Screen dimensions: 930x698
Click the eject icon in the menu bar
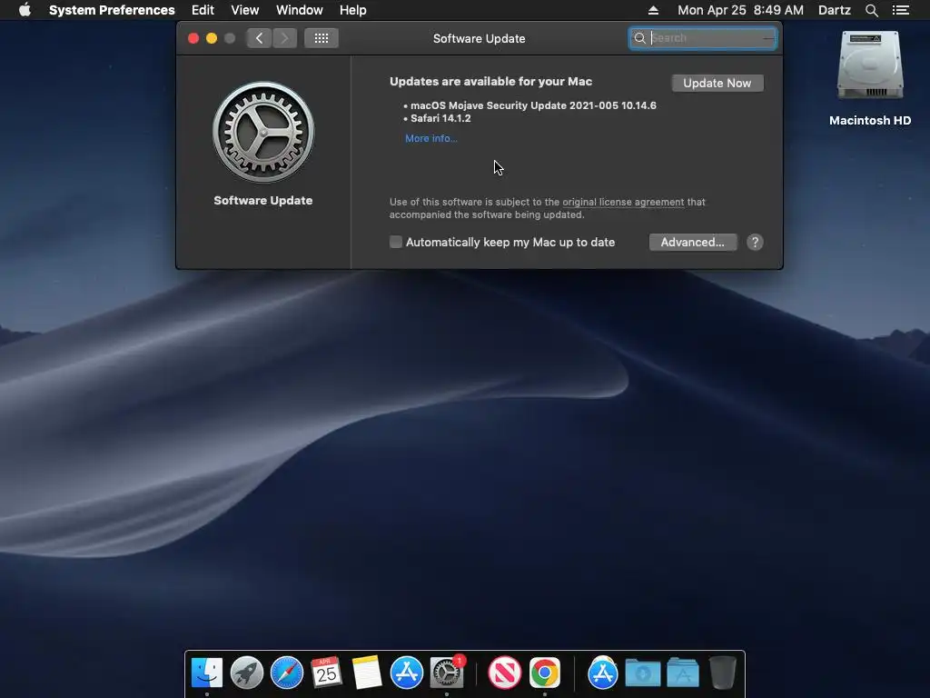click(653, 10)
